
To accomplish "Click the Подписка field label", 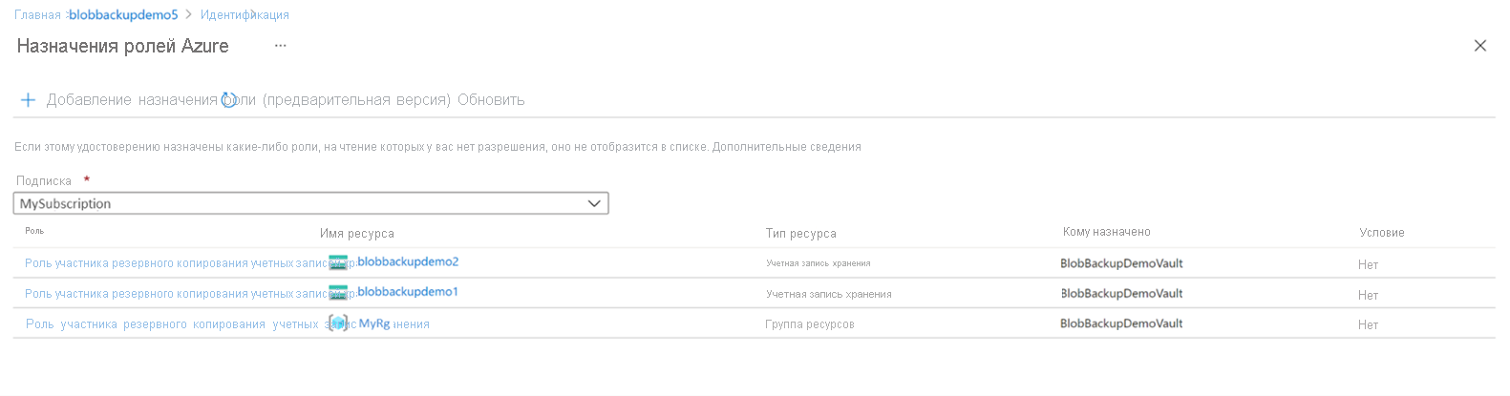I will click(44, 181).
